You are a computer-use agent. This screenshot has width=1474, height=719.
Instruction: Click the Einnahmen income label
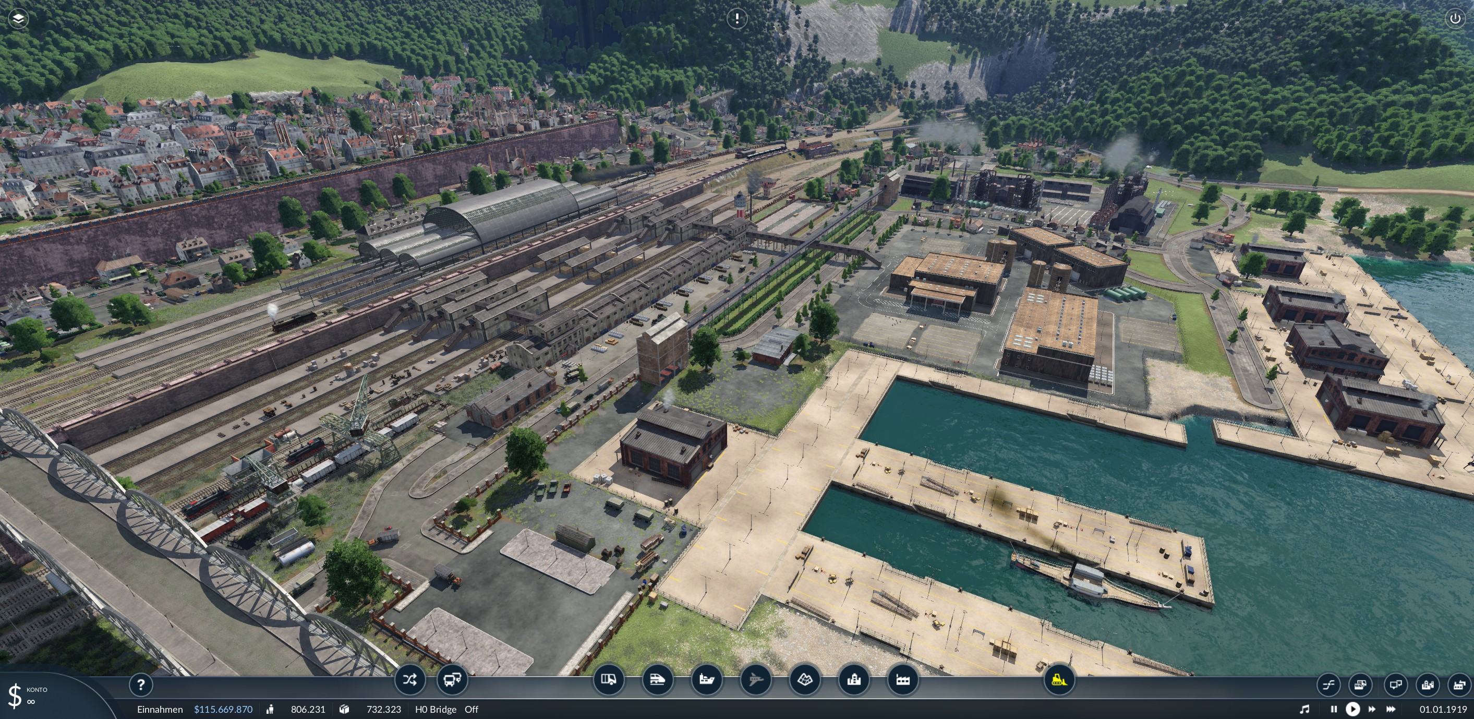click(x=160, y=709)
